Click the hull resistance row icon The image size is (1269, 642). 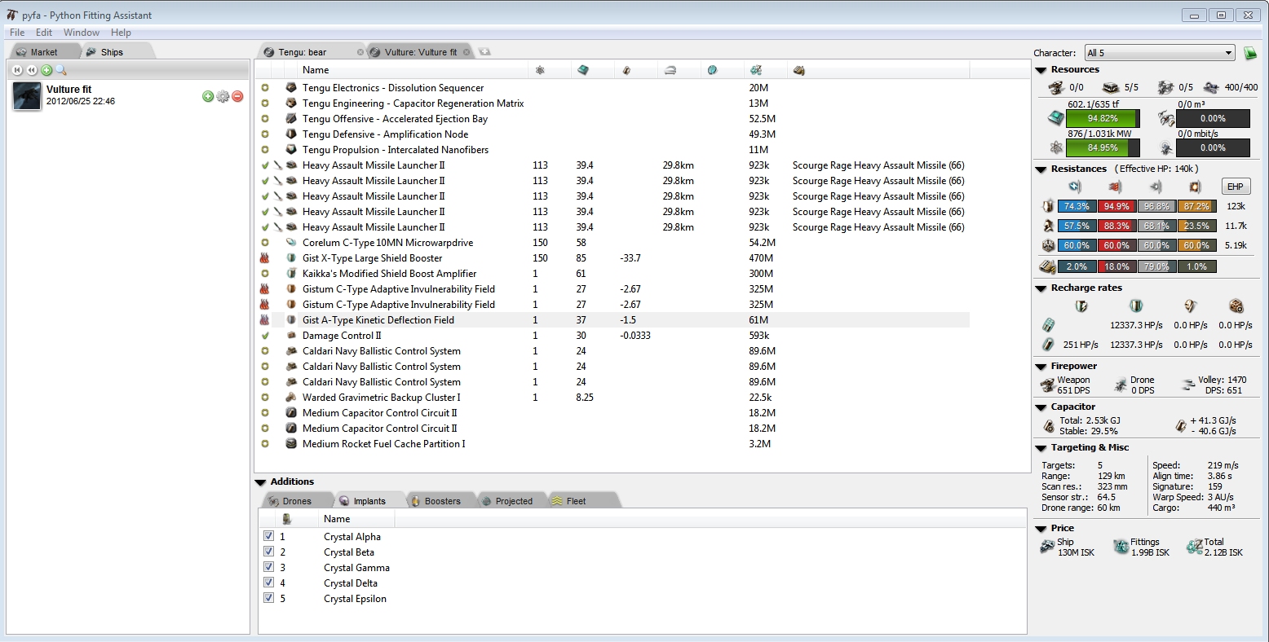(1049, 245)
